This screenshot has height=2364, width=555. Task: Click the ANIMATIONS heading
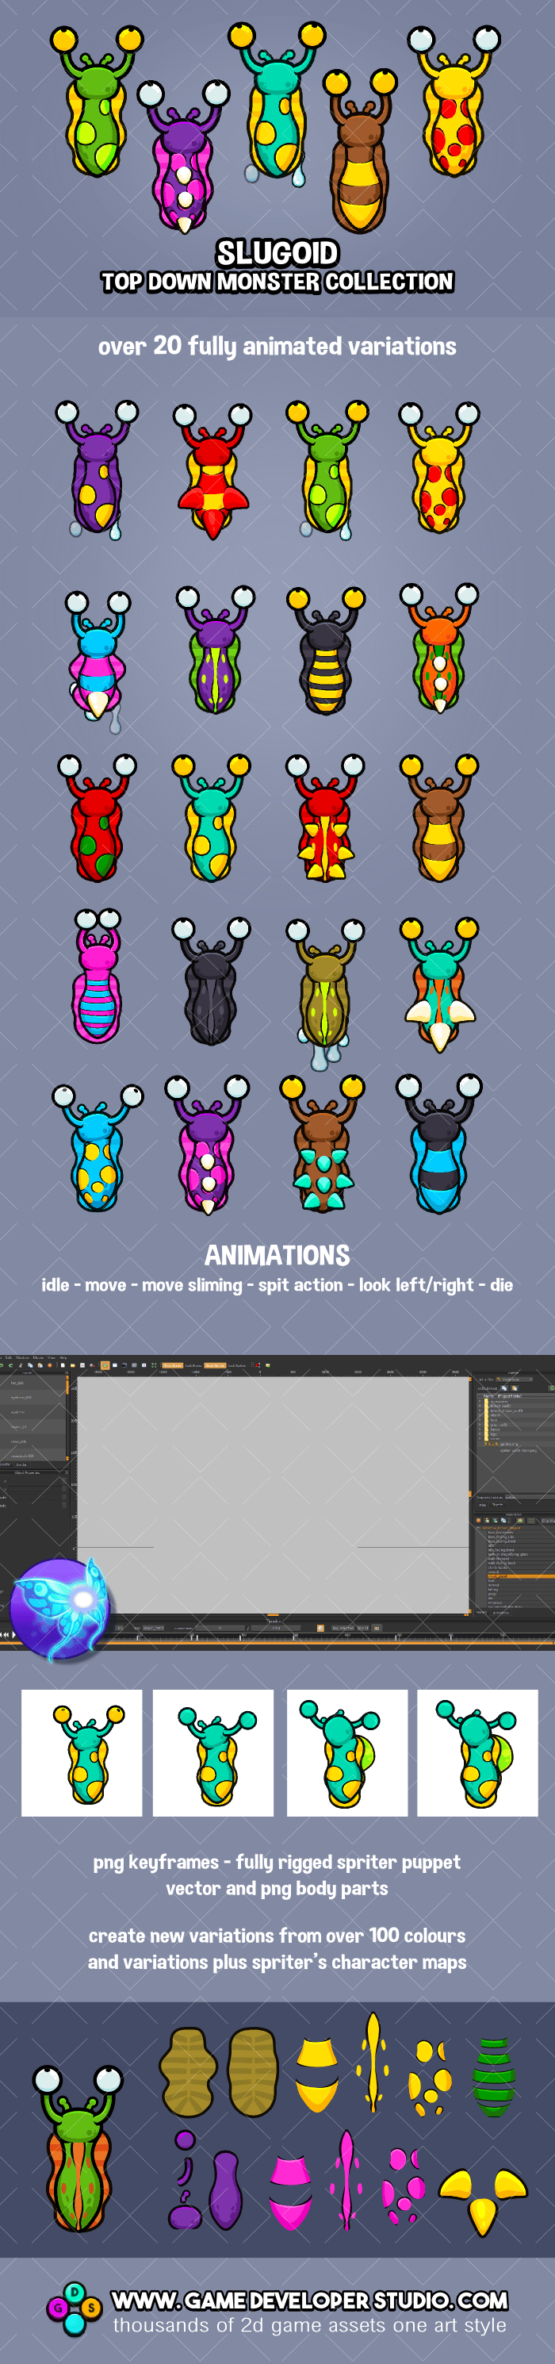(277, 1256)
